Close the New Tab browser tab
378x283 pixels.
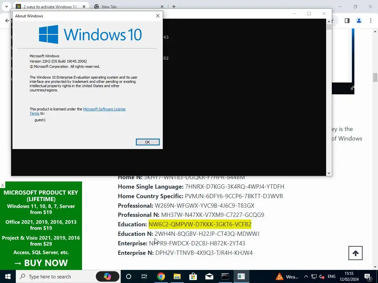pyautogui.click(x=162, y=7)
